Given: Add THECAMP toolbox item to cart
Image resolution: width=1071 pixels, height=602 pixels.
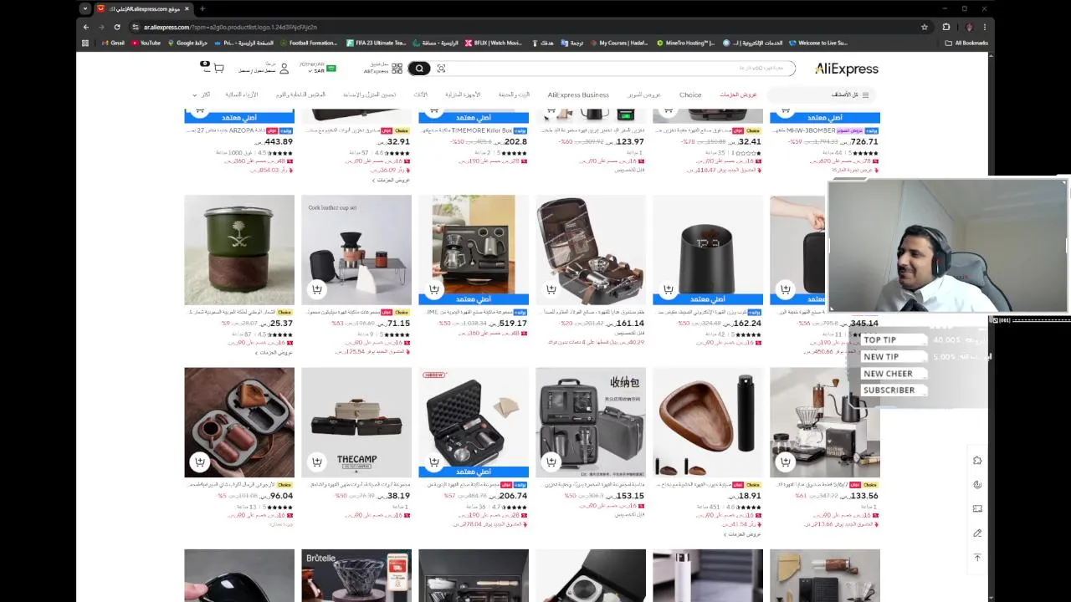Looking at the screenshot, I should 317,462.
